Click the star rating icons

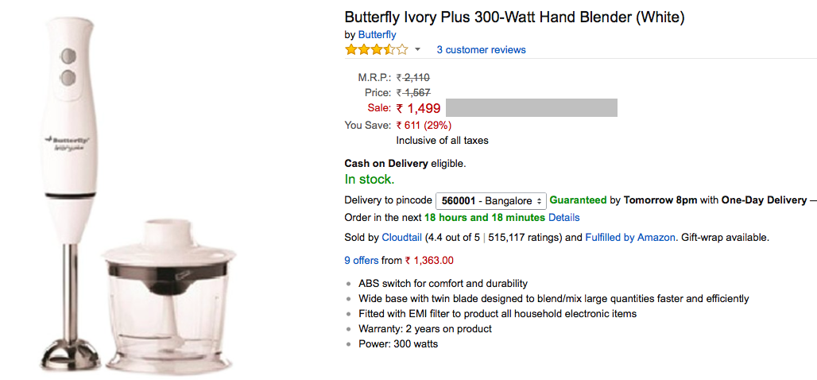pos(376,49)
